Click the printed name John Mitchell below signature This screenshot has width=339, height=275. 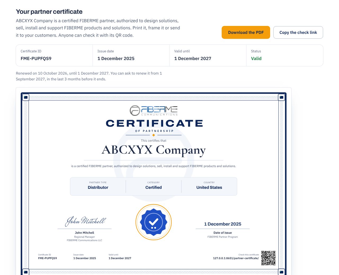click(84, 233)
